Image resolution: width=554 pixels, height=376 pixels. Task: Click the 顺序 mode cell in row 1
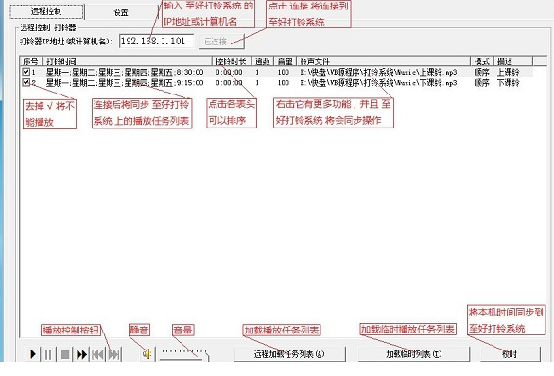coord(482,72)
